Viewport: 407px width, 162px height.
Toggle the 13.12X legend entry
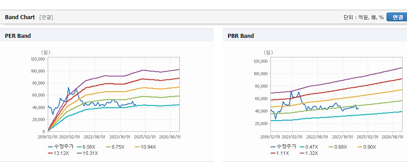(58, 153)
